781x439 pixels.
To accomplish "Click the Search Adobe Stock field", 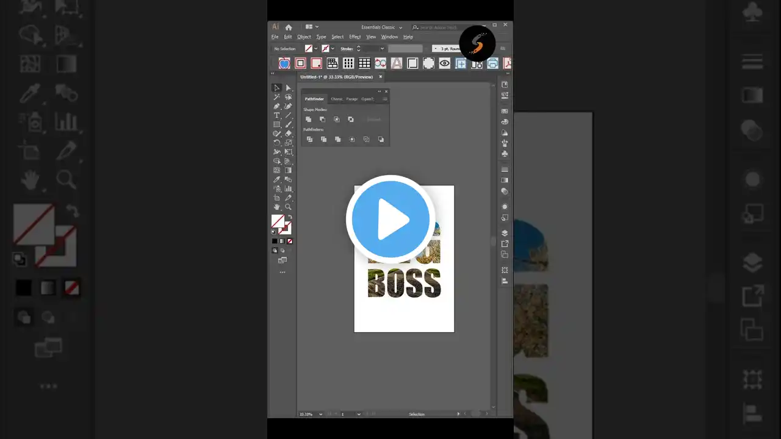I will tap(438, 27).
